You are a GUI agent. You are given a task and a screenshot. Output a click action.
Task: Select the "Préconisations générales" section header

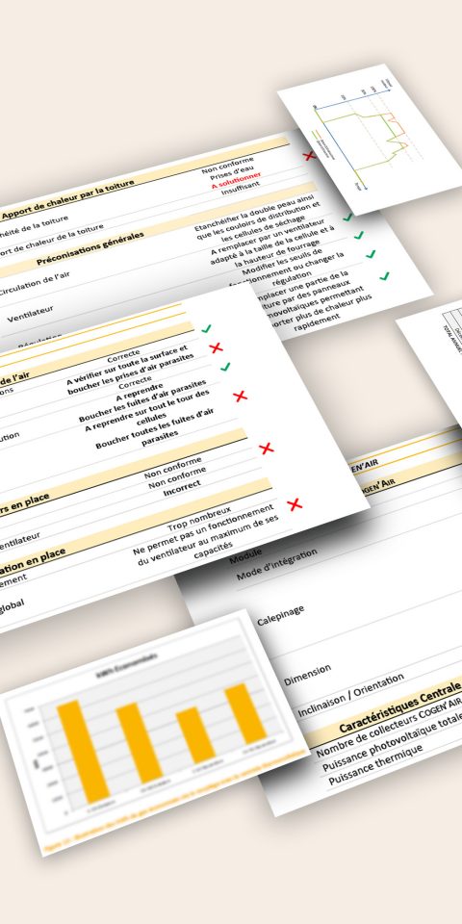click(x=90, y=248)
